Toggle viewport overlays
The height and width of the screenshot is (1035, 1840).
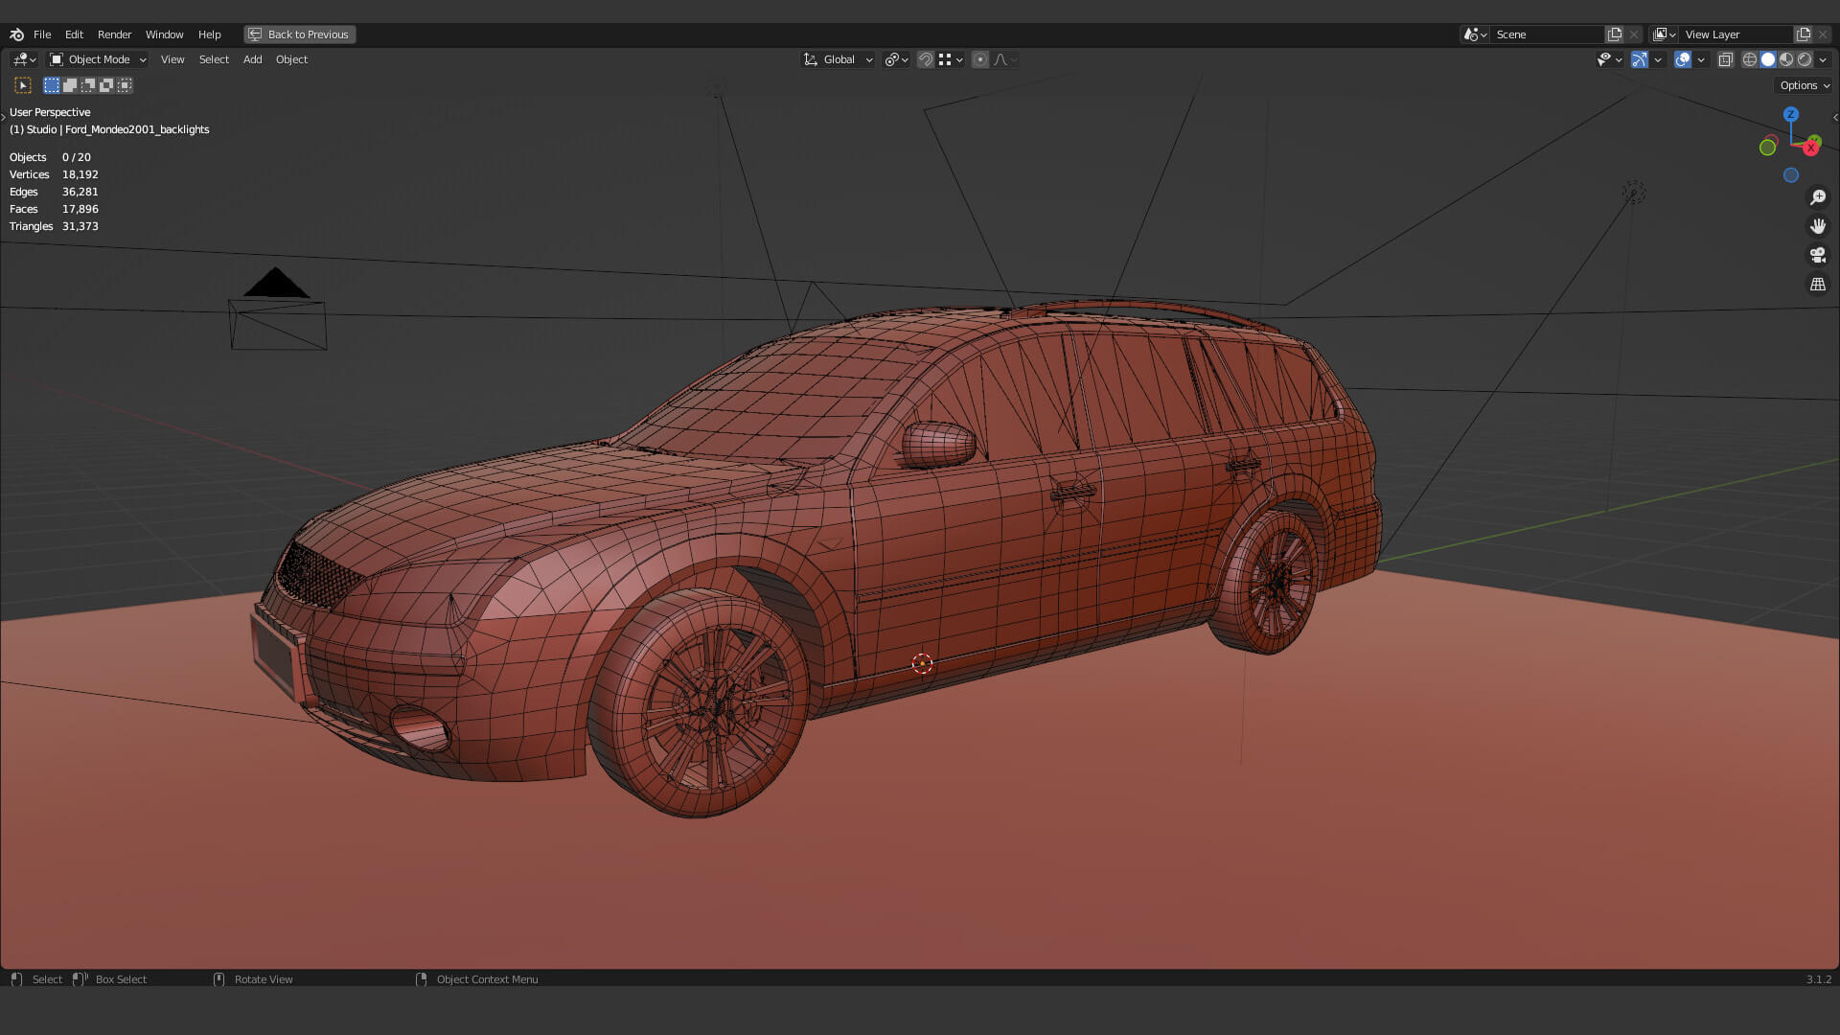1683,59
